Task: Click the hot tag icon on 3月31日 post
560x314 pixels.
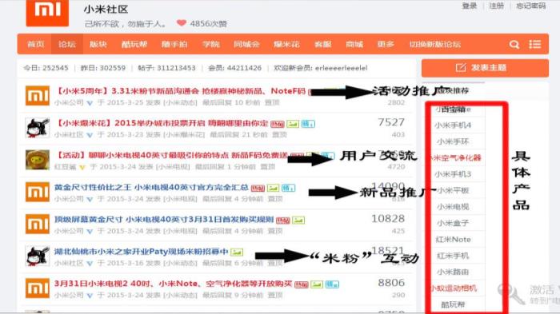Action: pyautogui.click(x=302, y=284)
